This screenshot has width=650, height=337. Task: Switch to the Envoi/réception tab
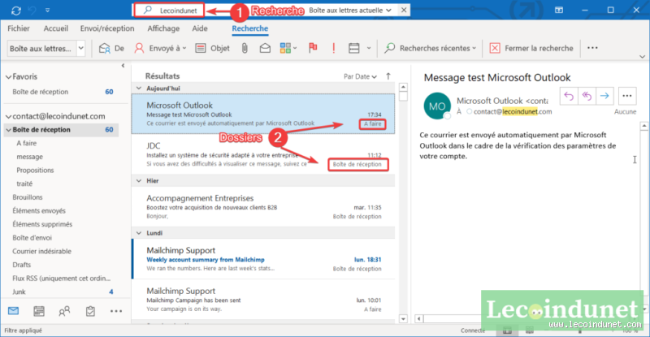pyautogui.click(x=107, y=28)
